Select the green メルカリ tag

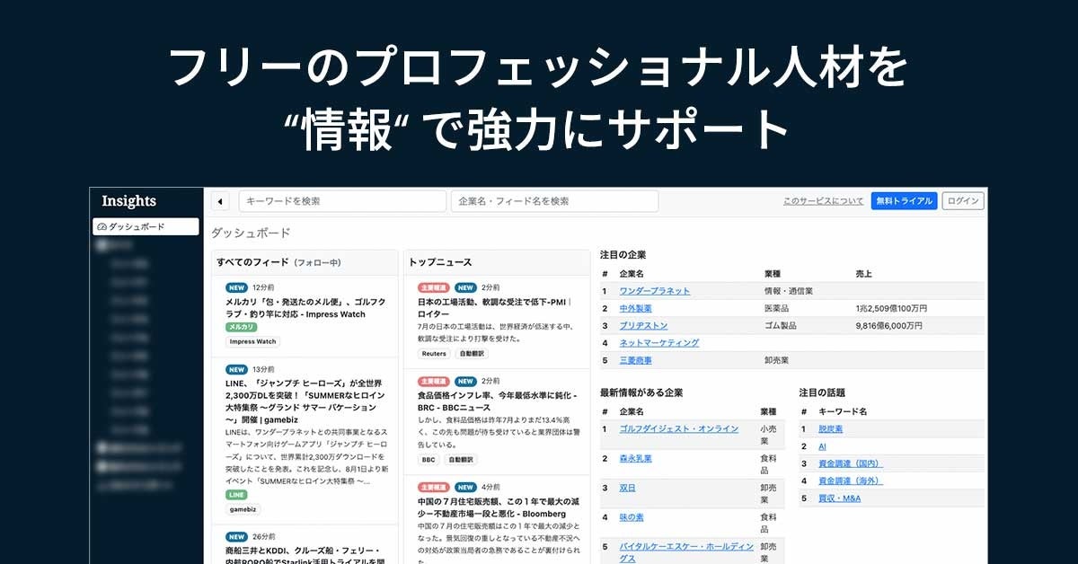[x=242, y=328]
